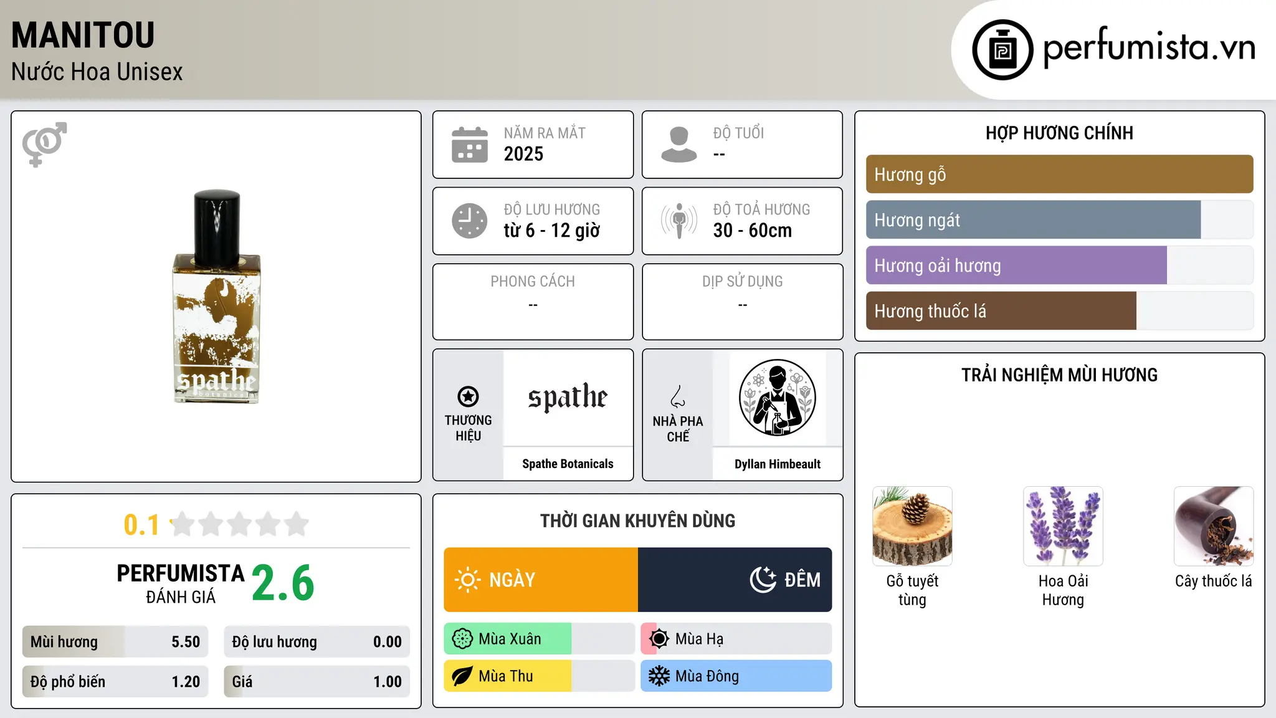
Task: Select the Gỗ tuyết tùng cedarwood image
Action: (x=912, y=526)
